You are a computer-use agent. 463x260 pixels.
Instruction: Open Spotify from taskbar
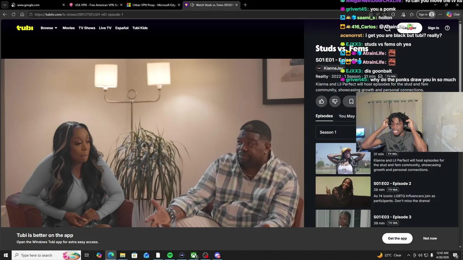click(x=170, y=255)
